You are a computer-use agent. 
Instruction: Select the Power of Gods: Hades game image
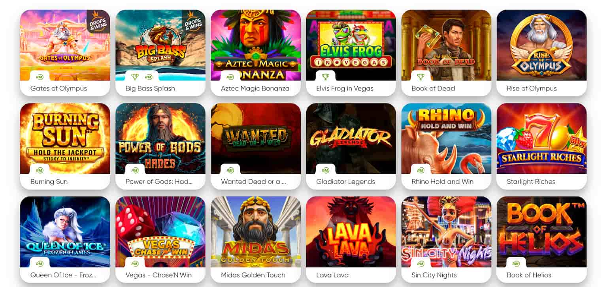coord(160,139)
